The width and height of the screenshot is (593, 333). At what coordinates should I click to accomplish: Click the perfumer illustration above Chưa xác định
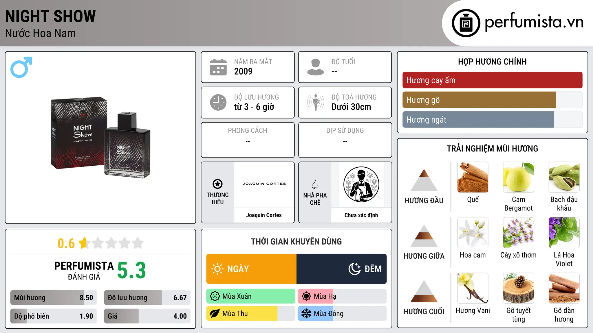[361, 184]
